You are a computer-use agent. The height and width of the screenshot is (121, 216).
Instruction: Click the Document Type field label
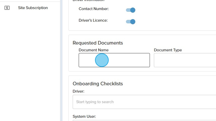point(168,50)
